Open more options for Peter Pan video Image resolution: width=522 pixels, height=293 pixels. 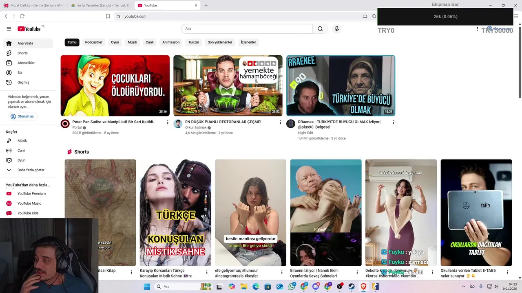tap(168, 122)
